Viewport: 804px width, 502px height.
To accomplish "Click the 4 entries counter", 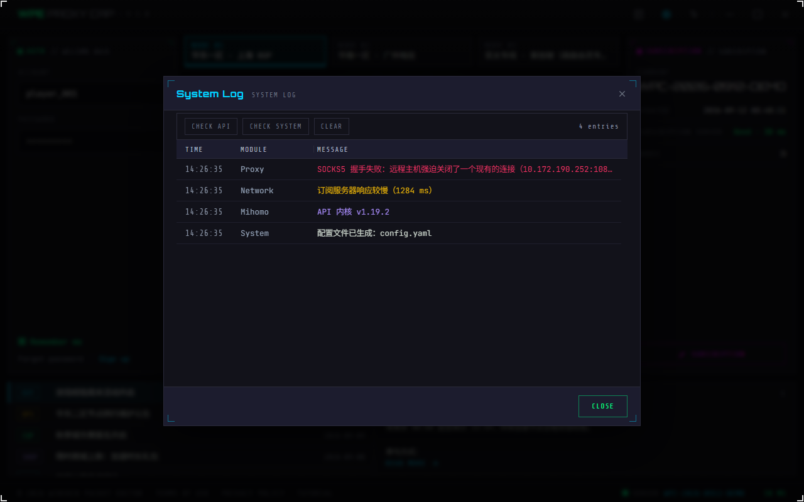I will point(599,126).
